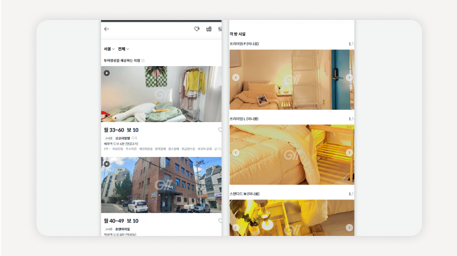Open the brick building exterior photo
Image resolution: width=457 pixels, height=256 pixels.
click(161, 186)
